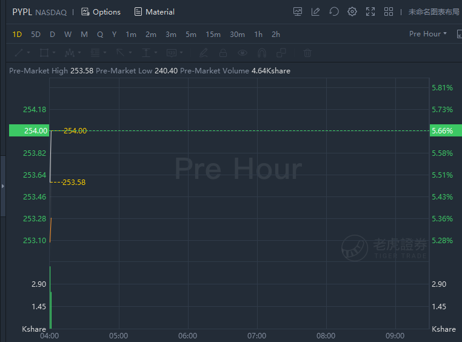The image size is (462, 342).
Task: Click the Pre-Market Volume 4.64Kshare value
Action: tap(271, 71)
